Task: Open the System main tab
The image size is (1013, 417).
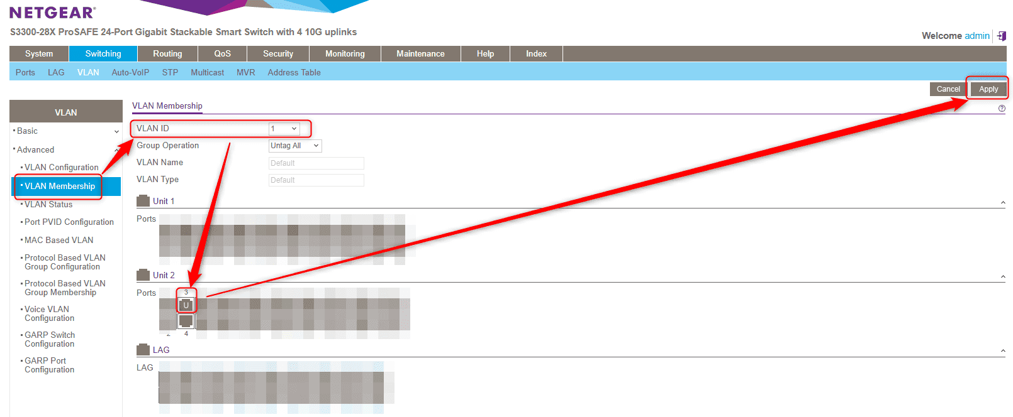Action: pos(39,54)
